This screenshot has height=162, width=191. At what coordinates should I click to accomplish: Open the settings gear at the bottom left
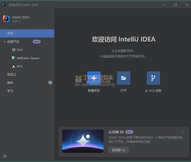(5, 156)
